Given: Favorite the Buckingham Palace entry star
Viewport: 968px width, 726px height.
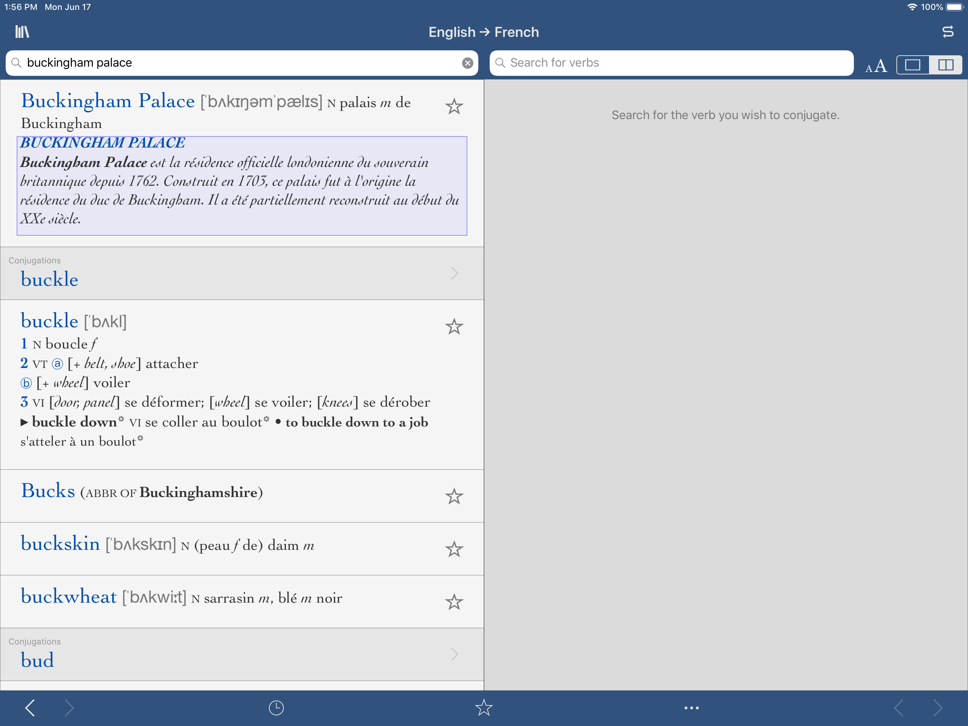Looking at the screenshot, I should tap(454, 106).
